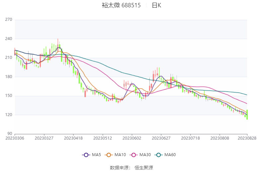Toggle the MA10 legend circle marker
This screenshot has height=171, width=263.
point(109,155)
